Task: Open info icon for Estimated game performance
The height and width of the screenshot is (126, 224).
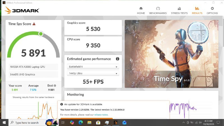Action: 117,59
